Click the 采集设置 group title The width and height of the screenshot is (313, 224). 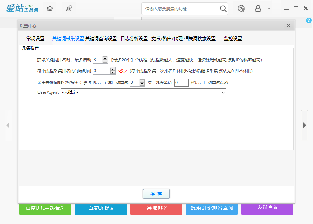click(x=31, y=48)
